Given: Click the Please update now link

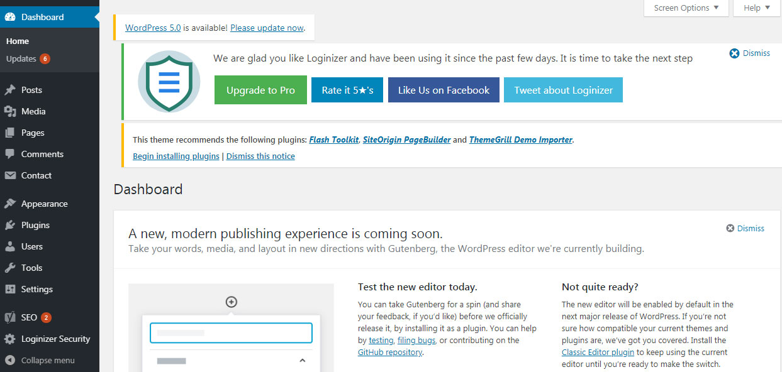Looking at the screenshot, I should (267, 28).
